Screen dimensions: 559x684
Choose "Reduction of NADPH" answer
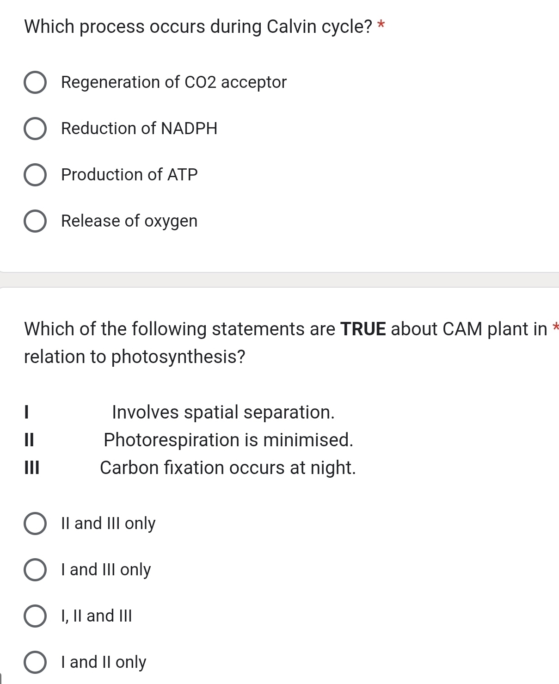pos(36,129)
